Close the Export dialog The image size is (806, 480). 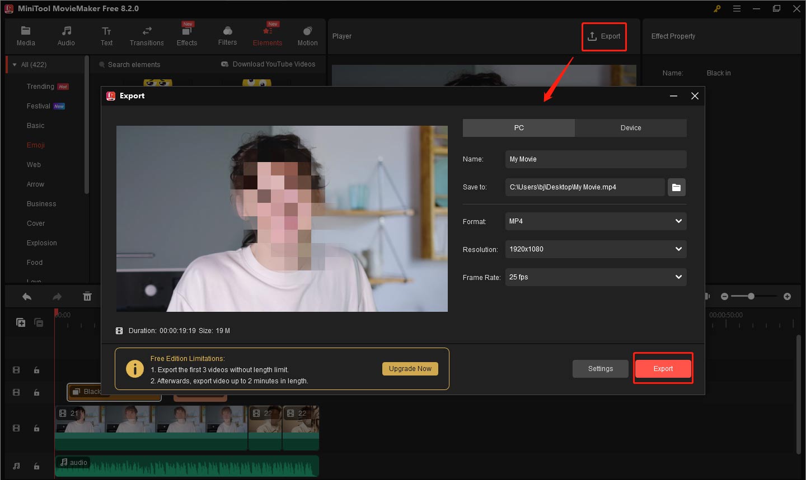(x=695, y=96)
